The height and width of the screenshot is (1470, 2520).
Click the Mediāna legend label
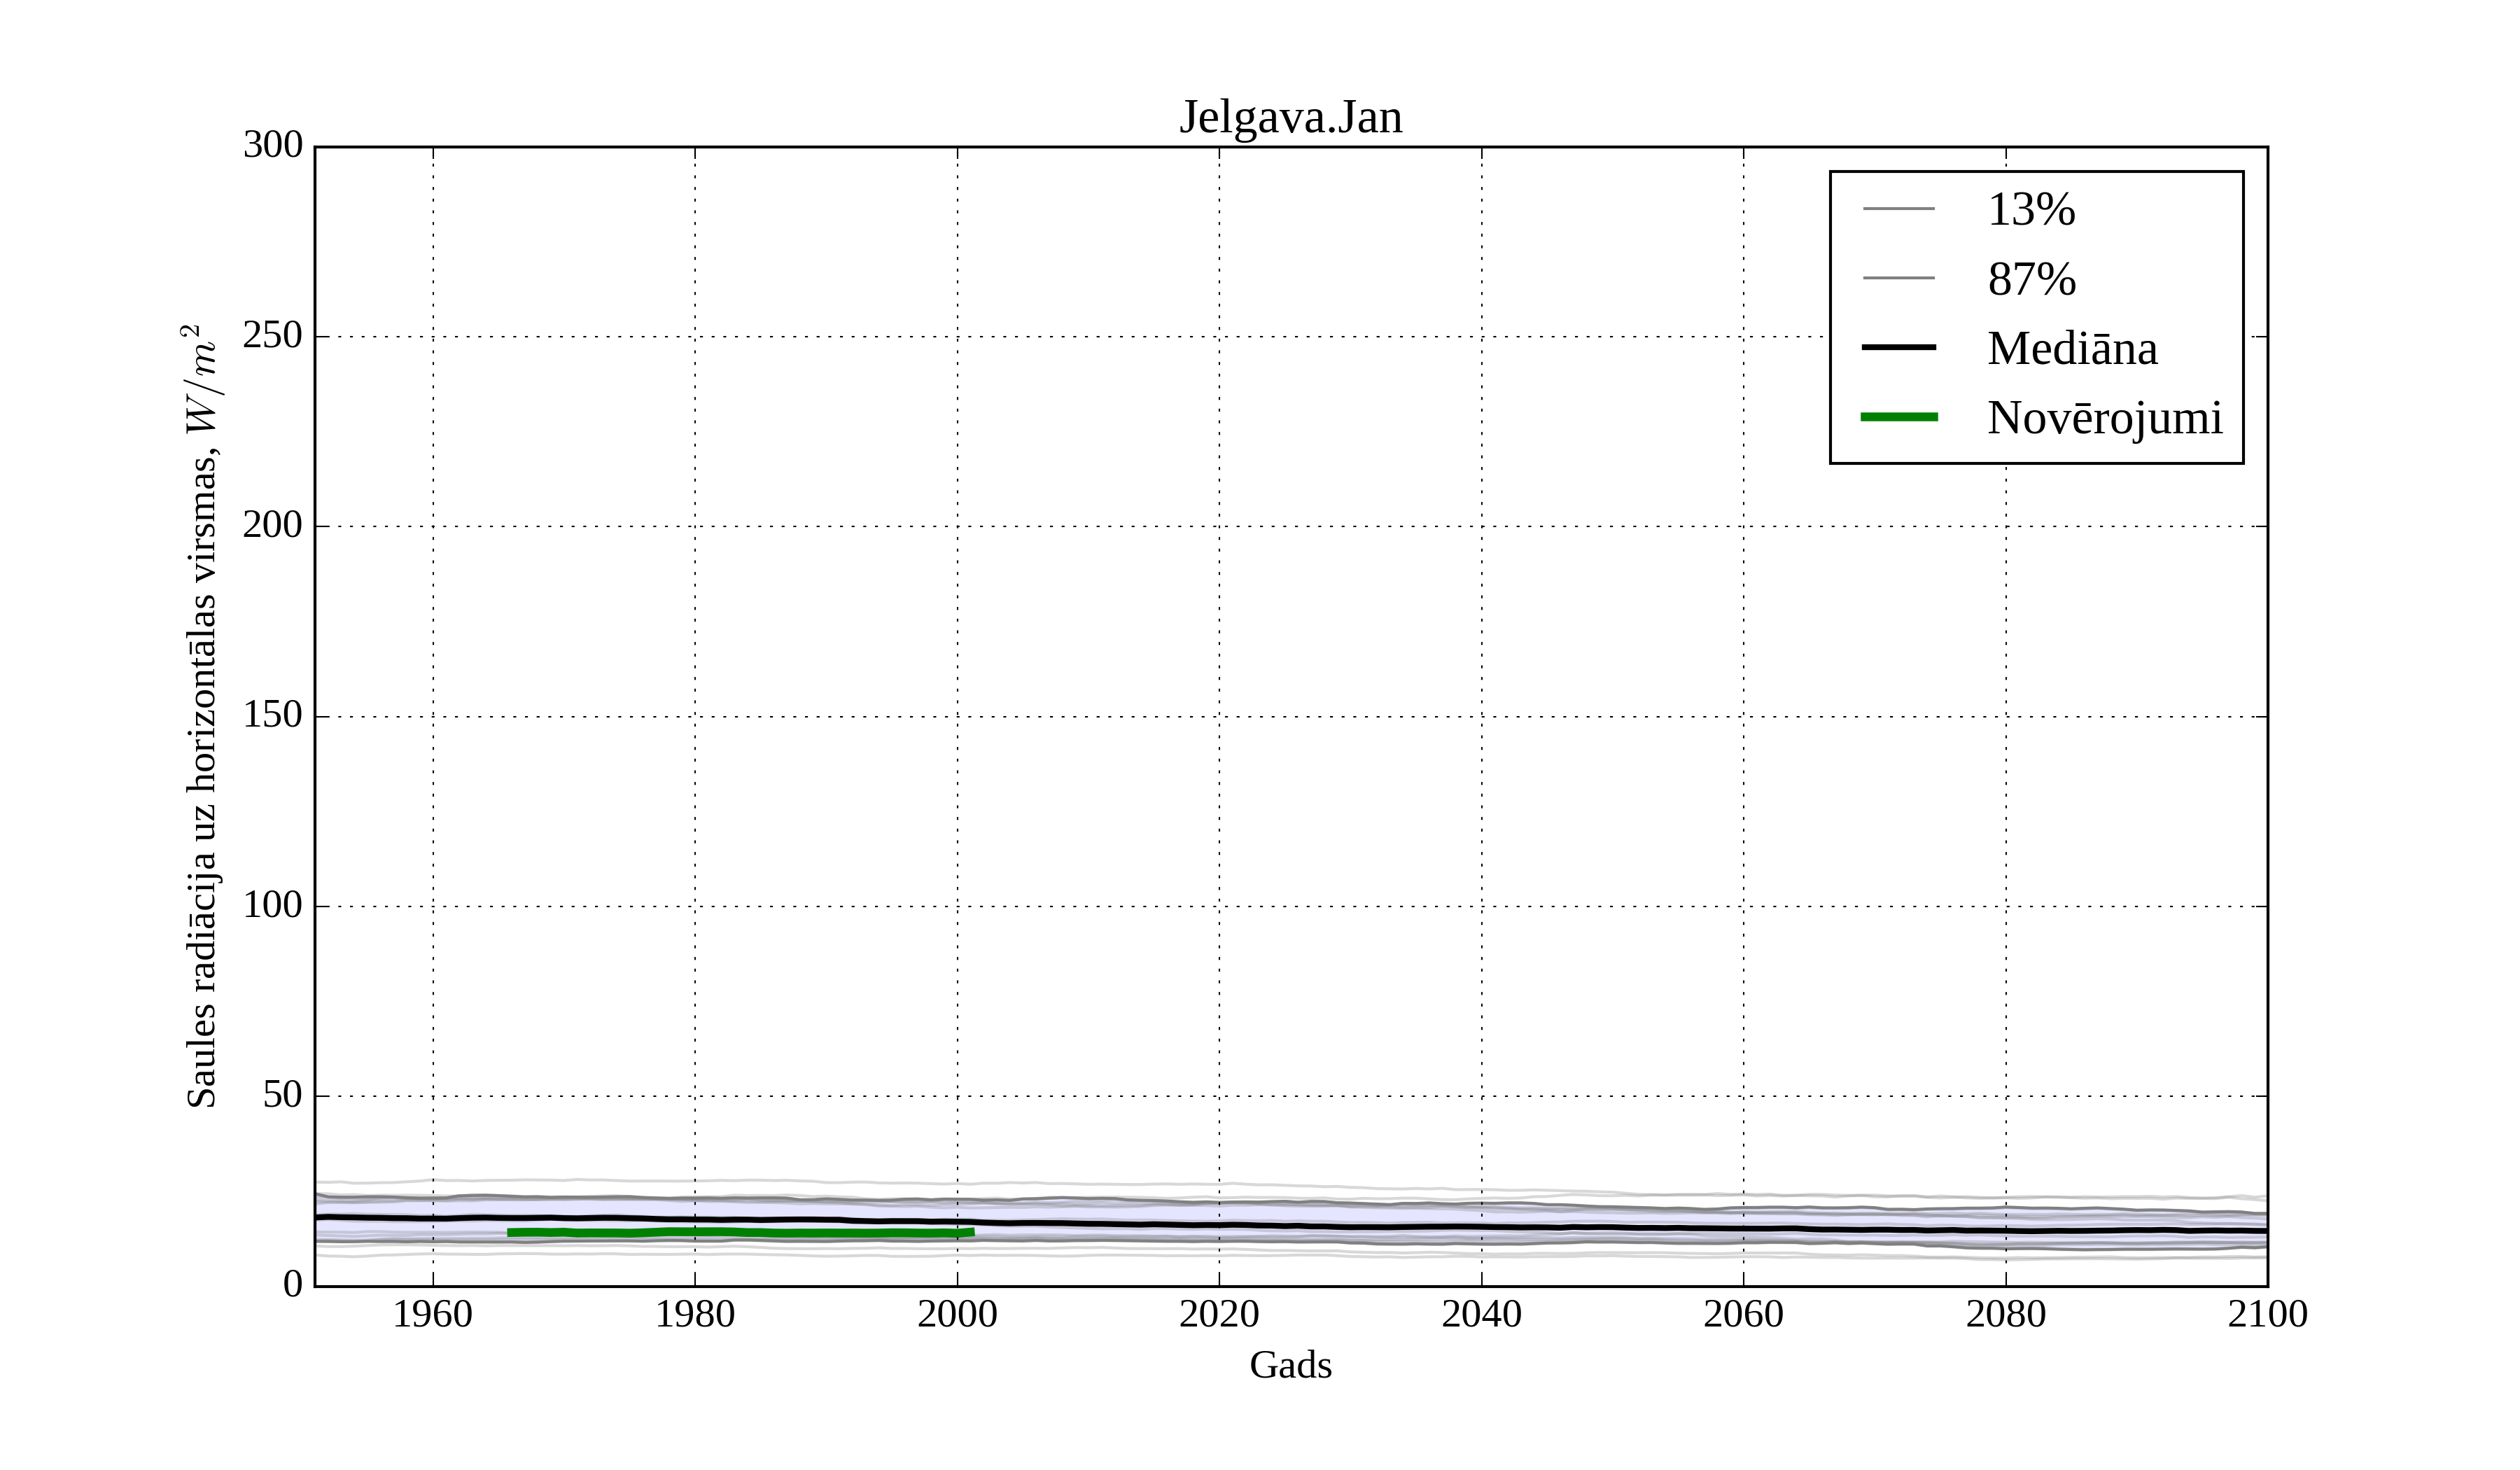point(2072,349)
